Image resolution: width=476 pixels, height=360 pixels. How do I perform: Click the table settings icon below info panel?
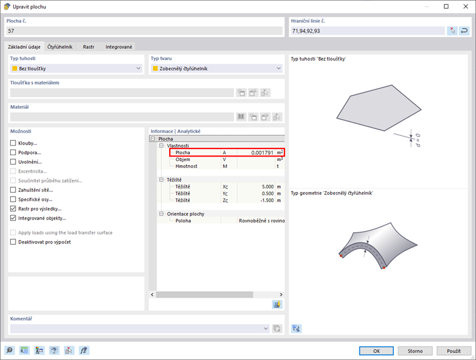tap(277, 304)
